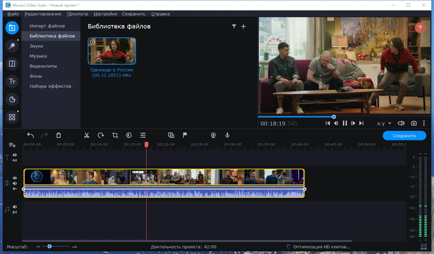Mute the video track audio
Image resolution: width=434 pixels, height=254 pixels.
(x=15, y=183)
